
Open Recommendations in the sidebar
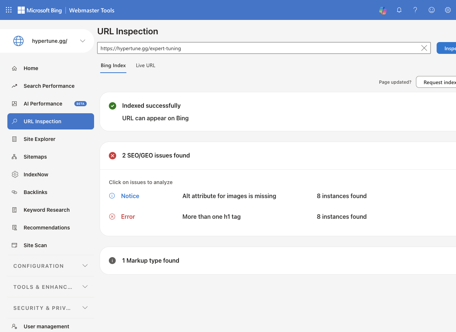pyautogui.click(x=51, y=228)
